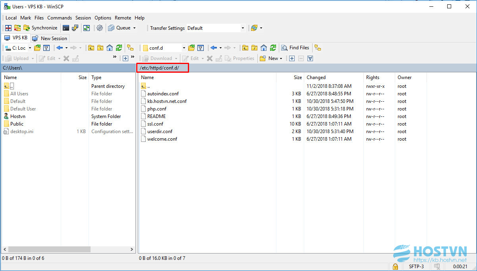Select the kb.hostvn.net.conf file

167,101
